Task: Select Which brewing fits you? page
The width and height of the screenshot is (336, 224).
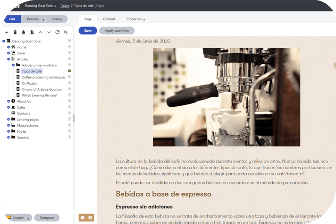Action: (40, 95)
